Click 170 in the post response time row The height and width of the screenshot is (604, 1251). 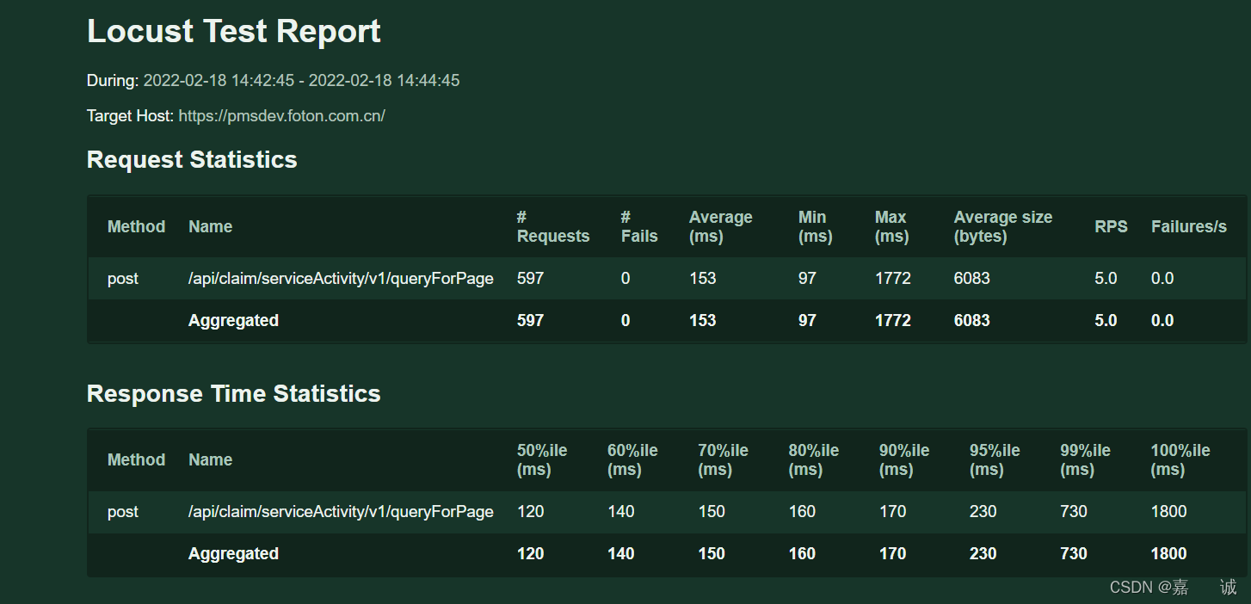point(893,512)
